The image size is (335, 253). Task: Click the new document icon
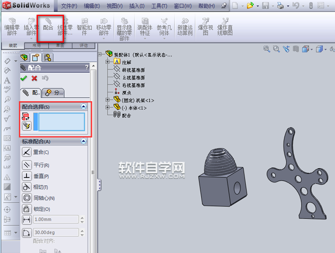point(235,5)
